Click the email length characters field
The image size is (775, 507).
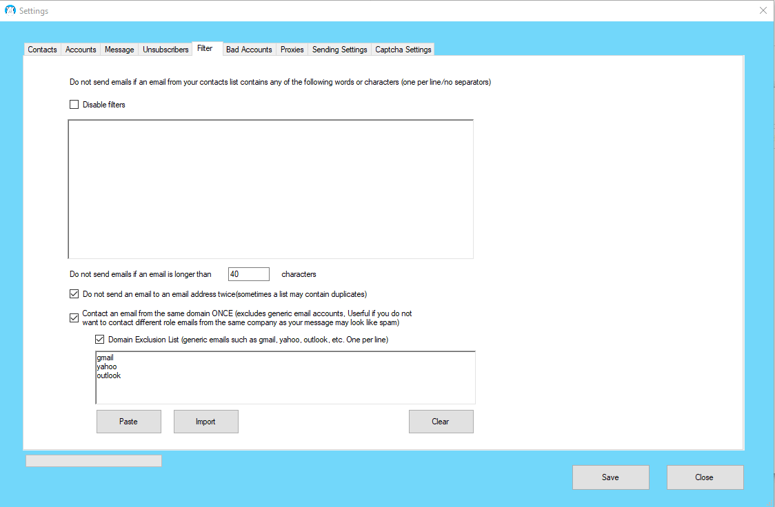click(248, 274)
